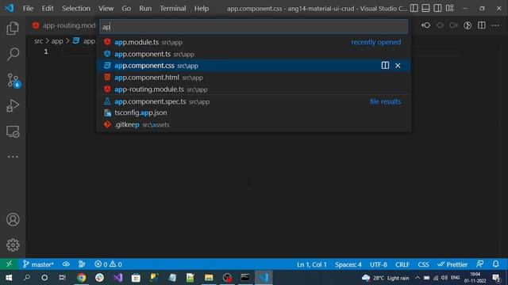Open errors and warnings count in status bar
508x285 pixels.
[x=108, y=264]
